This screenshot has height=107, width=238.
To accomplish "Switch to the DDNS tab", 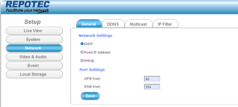I will pyautogui.click(x=113, y=24).
